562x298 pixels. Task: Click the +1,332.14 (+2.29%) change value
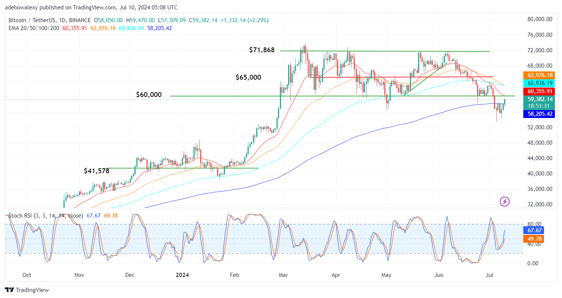[x=245, y=20]
